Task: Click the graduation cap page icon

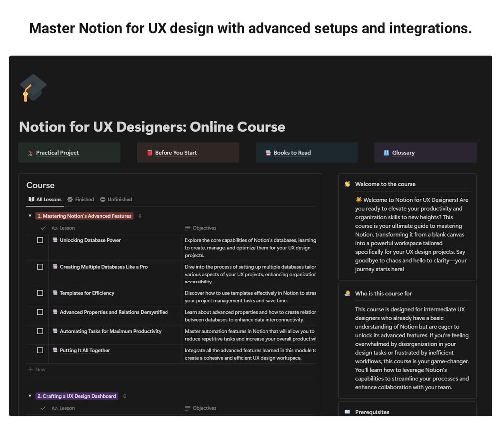Action: pos(33,88)
